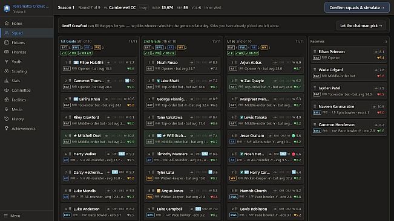Toggle the eye icon for George Flannig...
Screen dimensions: 394x221
click(x=192, y=99)
